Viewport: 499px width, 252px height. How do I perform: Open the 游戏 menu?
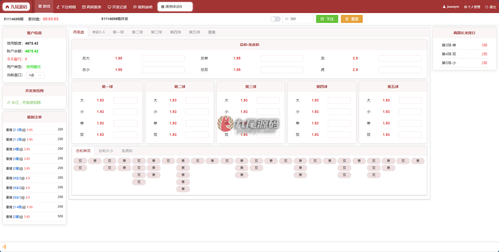[44, 7]
